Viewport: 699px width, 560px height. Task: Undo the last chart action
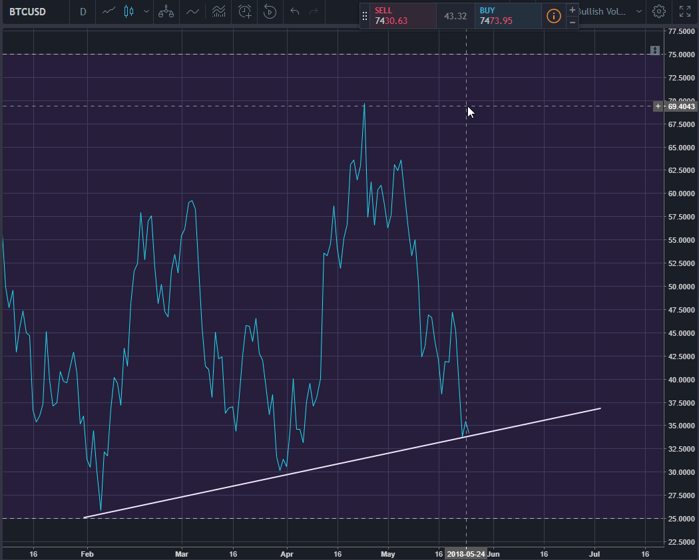coord(294,11)
